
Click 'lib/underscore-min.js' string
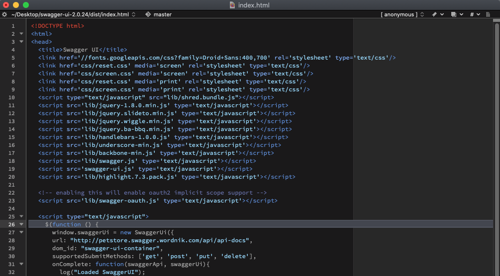tap(122, 145)
